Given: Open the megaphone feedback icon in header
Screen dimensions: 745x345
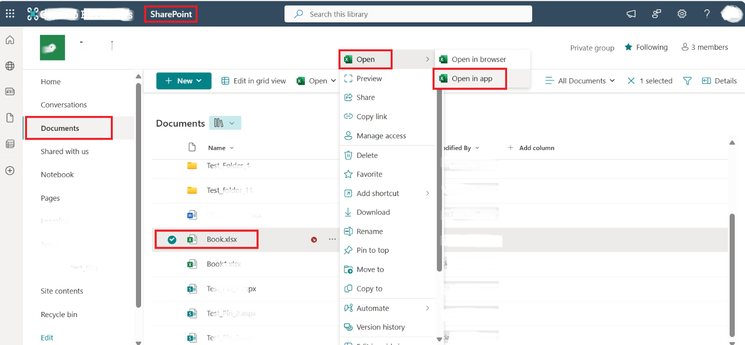Looking at the screenshot, I should (x=631, y=14).
